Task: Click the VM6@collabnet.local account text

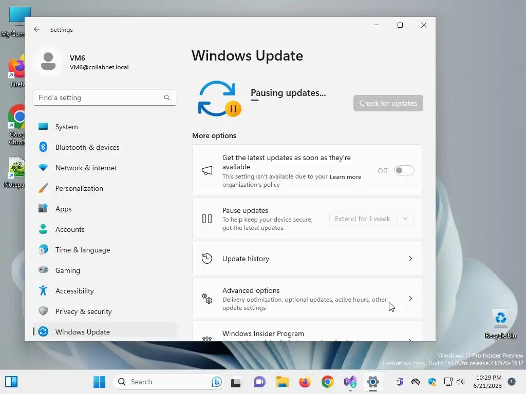Action: [x=99, y=67]
